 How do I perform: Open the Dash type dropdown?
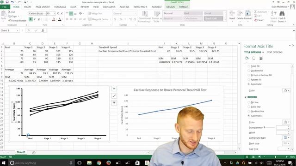[286, 143]
